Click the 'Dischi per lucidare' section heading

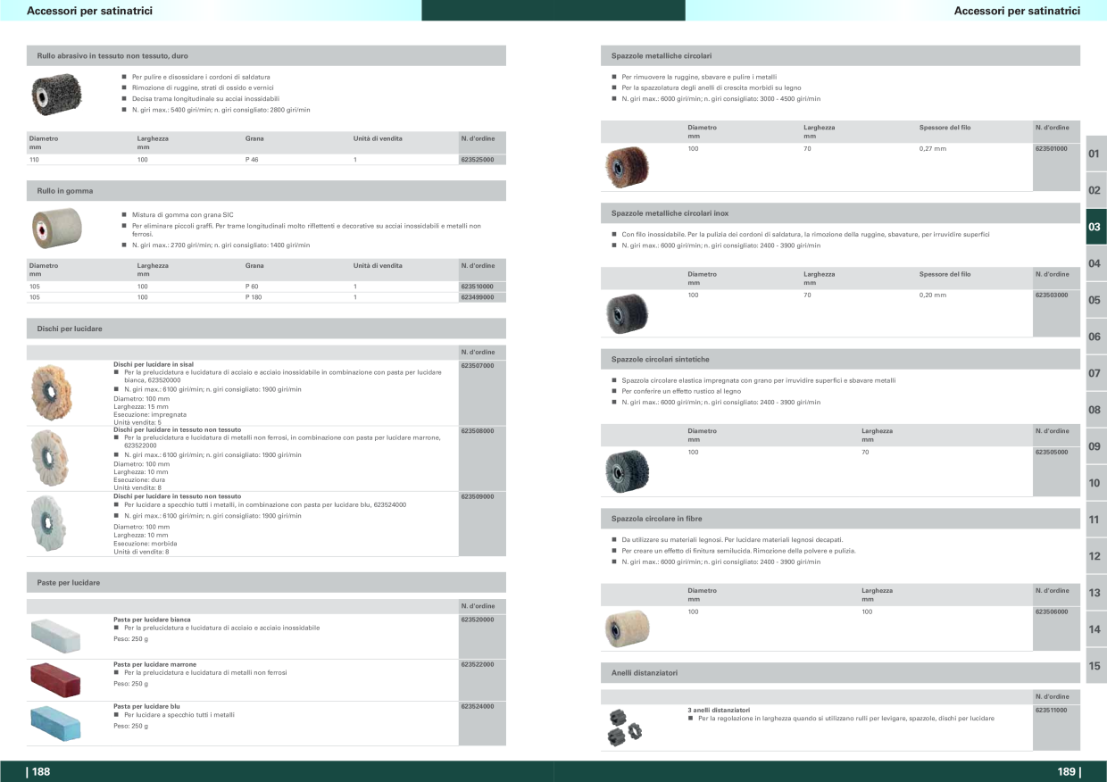tap(70, 329)
